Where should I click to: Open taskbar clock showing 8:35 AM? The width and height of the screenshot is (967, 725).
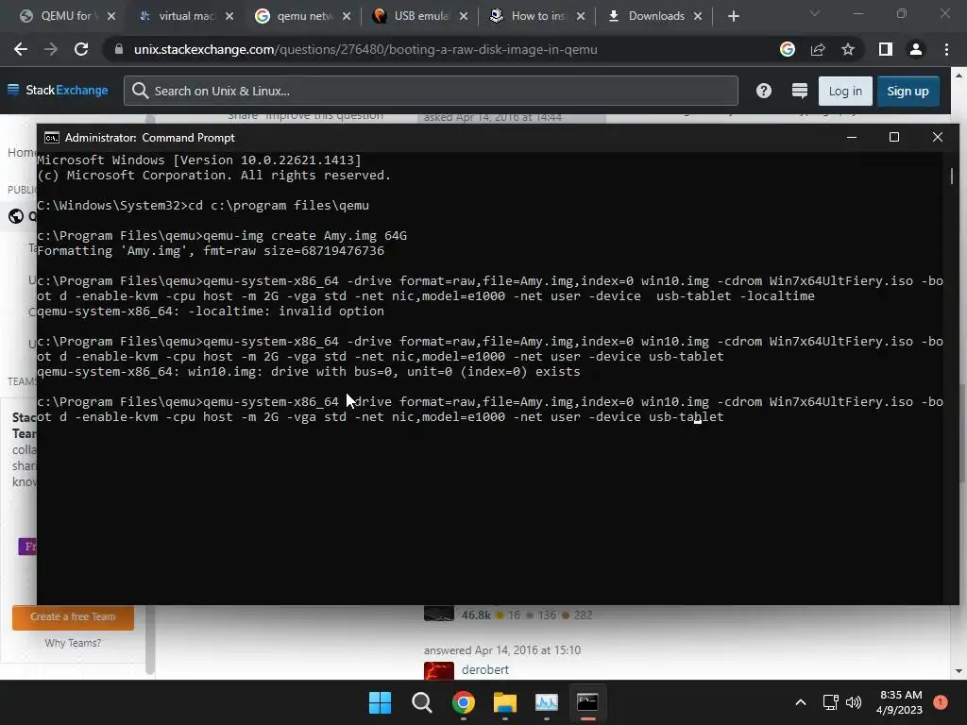click(x=900, y=702)
